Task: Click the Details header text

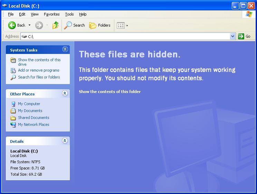Action: point(17,141)
